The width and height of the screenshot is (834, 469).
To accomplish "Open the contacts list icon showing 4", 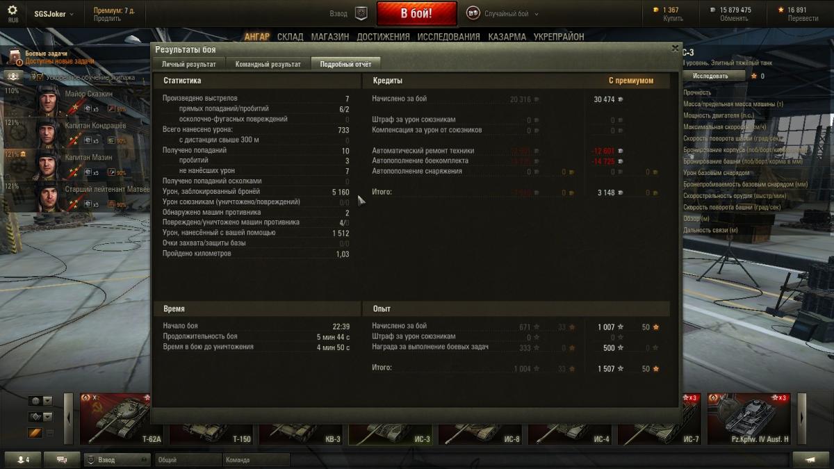I will (x=23, y=460).
